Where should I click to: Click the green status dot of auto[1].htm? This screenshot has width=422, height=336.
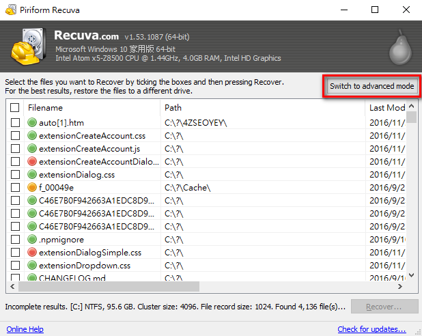pos(32,122)
